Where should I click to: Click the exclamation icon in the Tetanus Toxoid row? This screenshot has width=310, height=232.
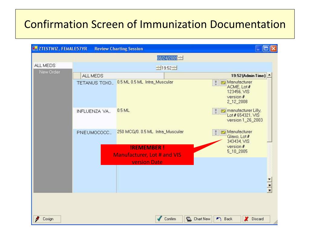point(216,83)
